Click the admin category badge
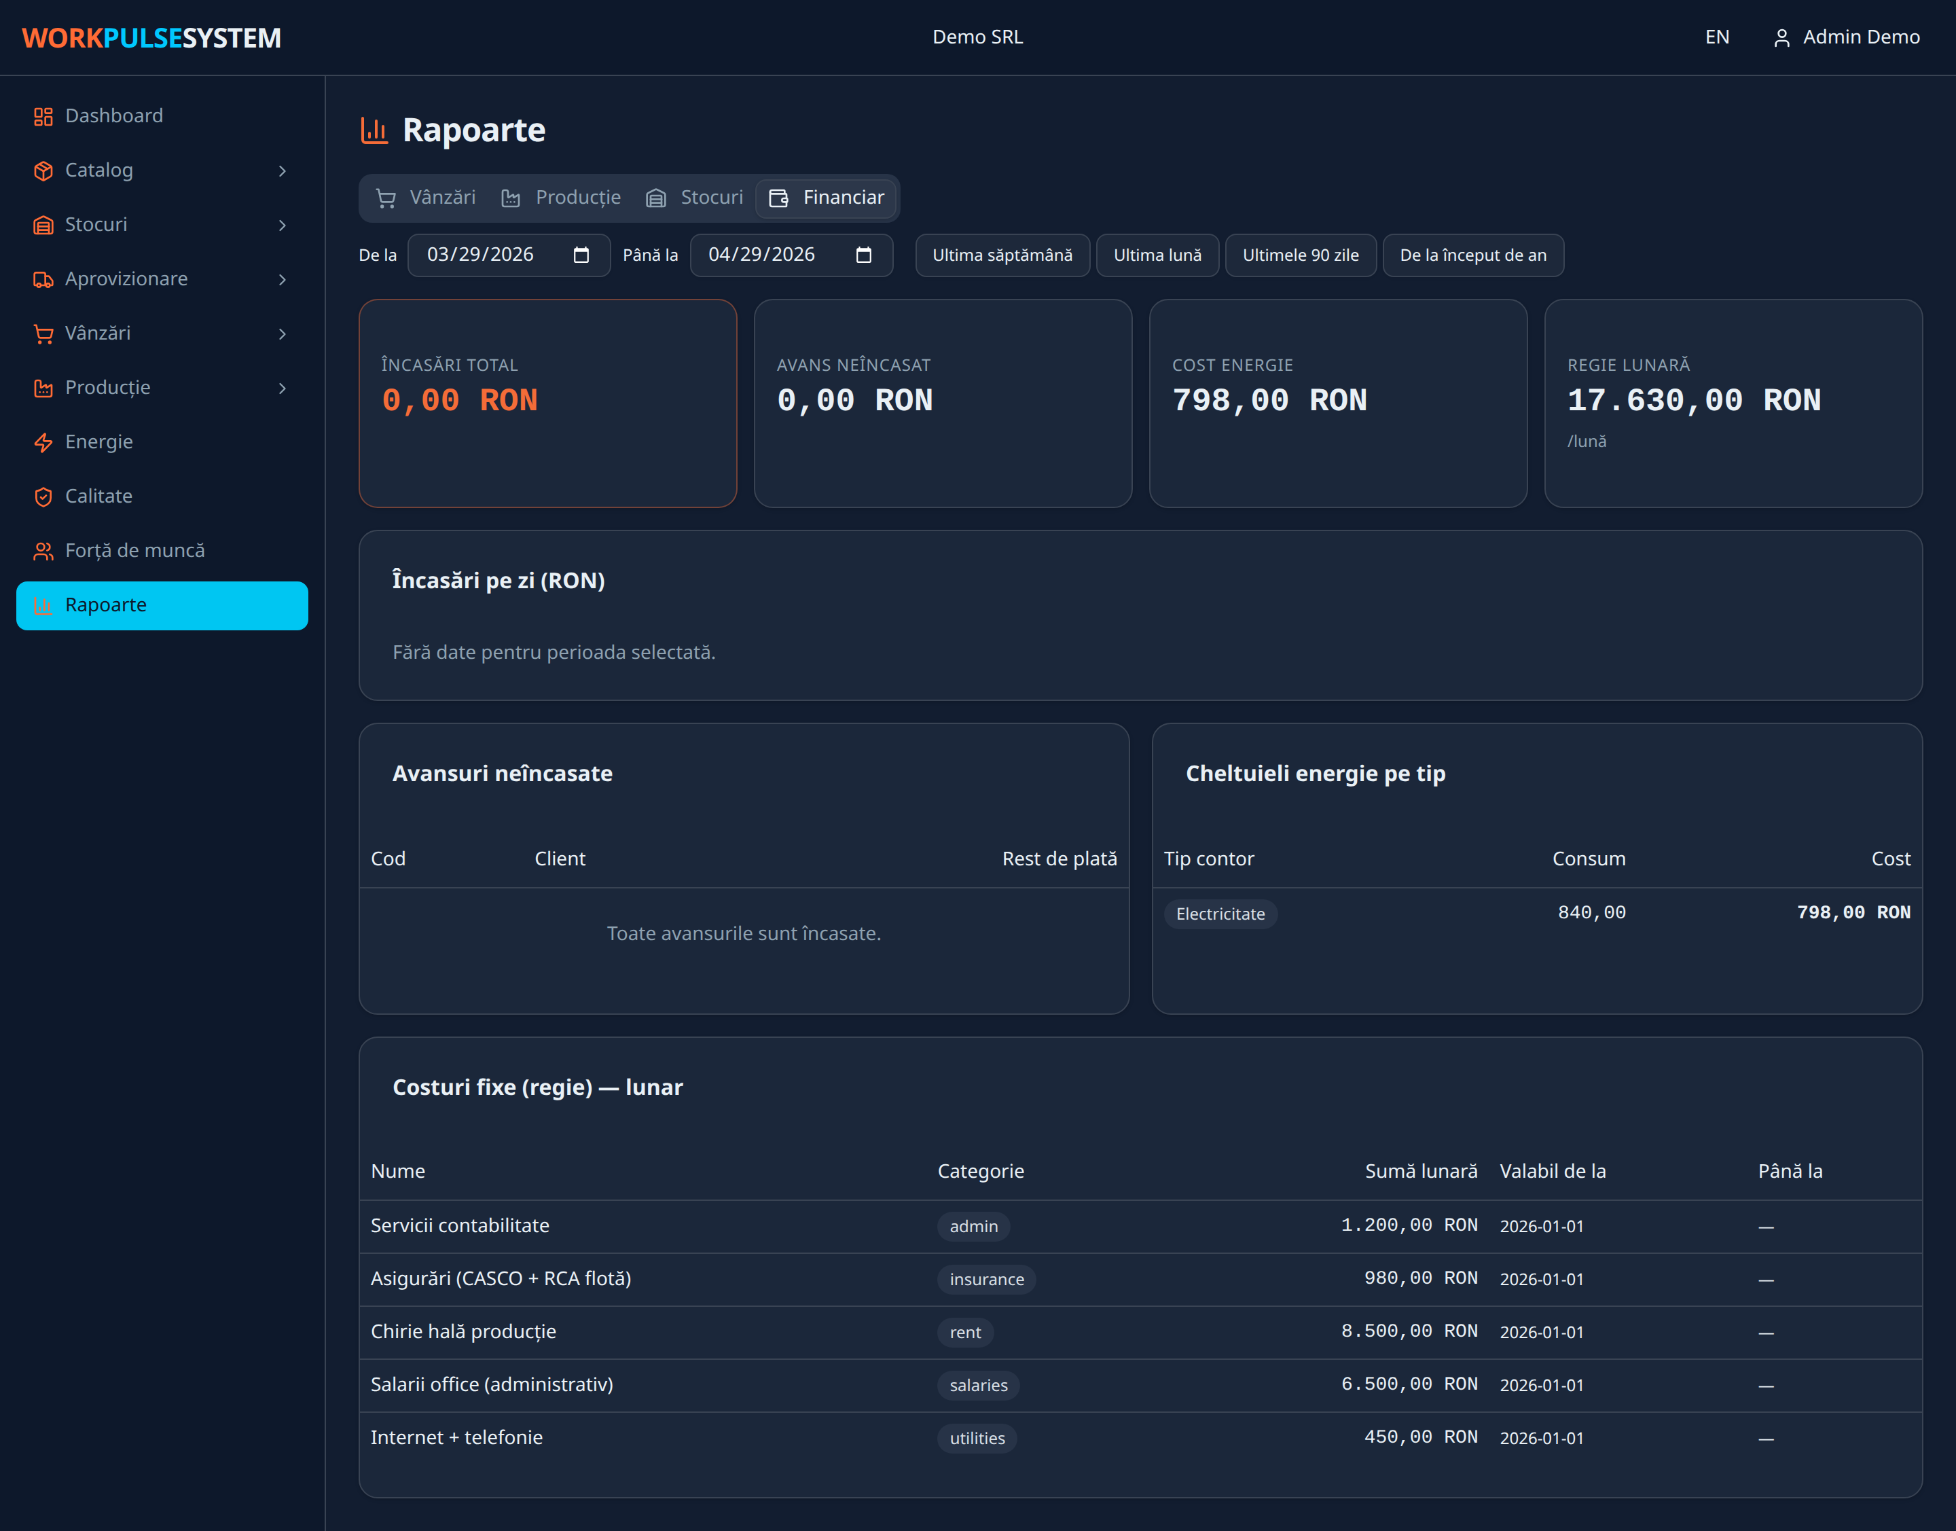Screen dimensions: 1956x1531 tap(973, 1226)
